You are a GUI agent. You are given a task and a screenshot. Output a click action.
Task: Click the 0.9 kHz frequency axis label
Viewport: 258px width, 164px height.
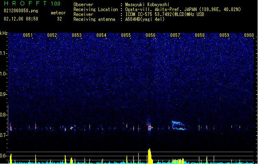[x=4, y=94]
